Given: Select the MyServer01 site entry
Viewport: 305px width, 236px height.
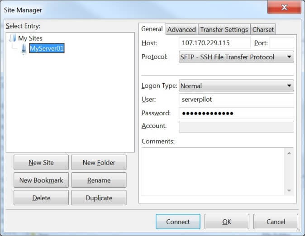Looking at the screenshot, I should (x=47, y=48).
